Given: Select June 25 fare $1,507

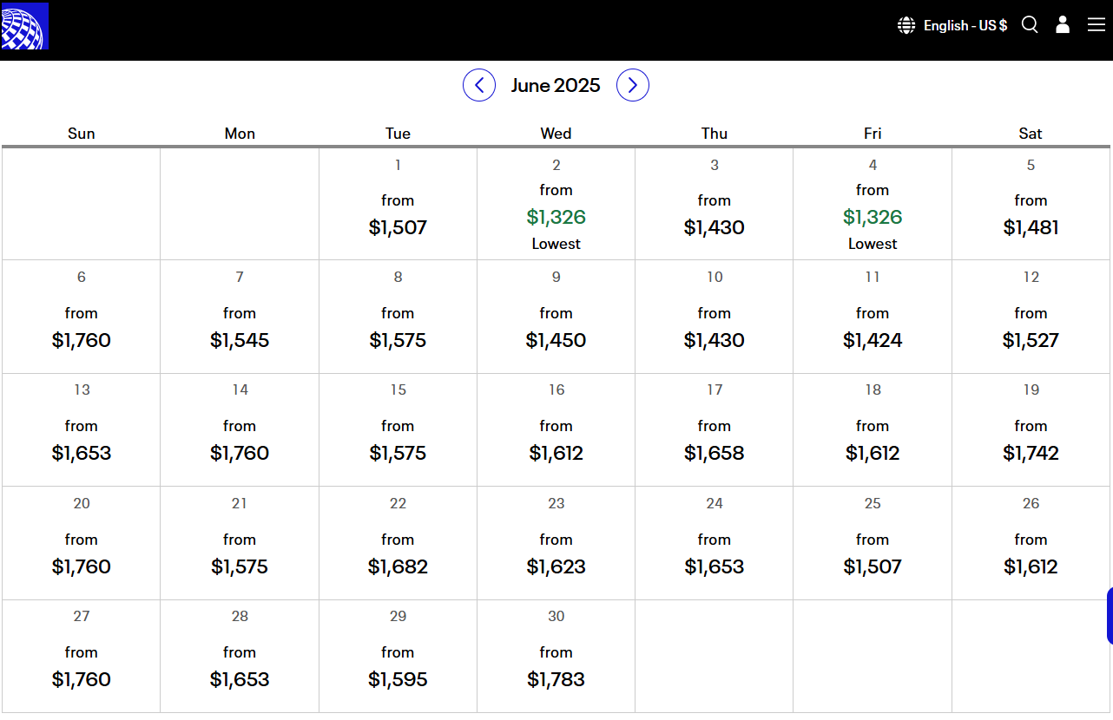Looking at the screenshot, I should click(x=873, y=543).
